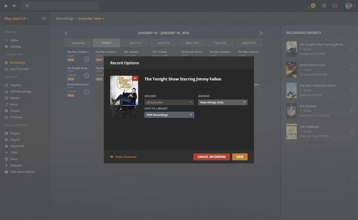Image resolution: width=358 pixels, height=220 pixels.
Task: Open the cast to device icon
Action: click(x=335, y=6)
